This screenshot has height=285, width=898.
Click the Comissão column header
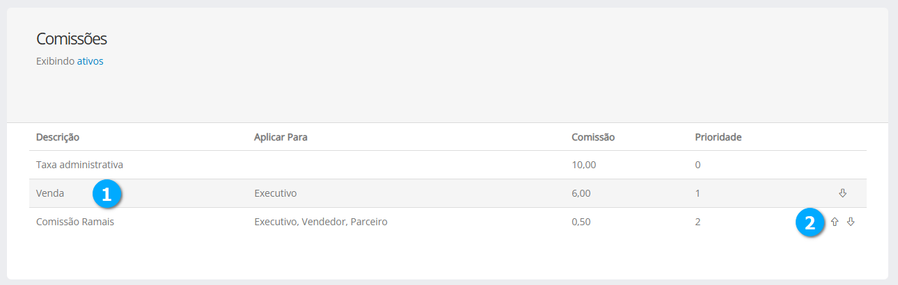point(592,137)
